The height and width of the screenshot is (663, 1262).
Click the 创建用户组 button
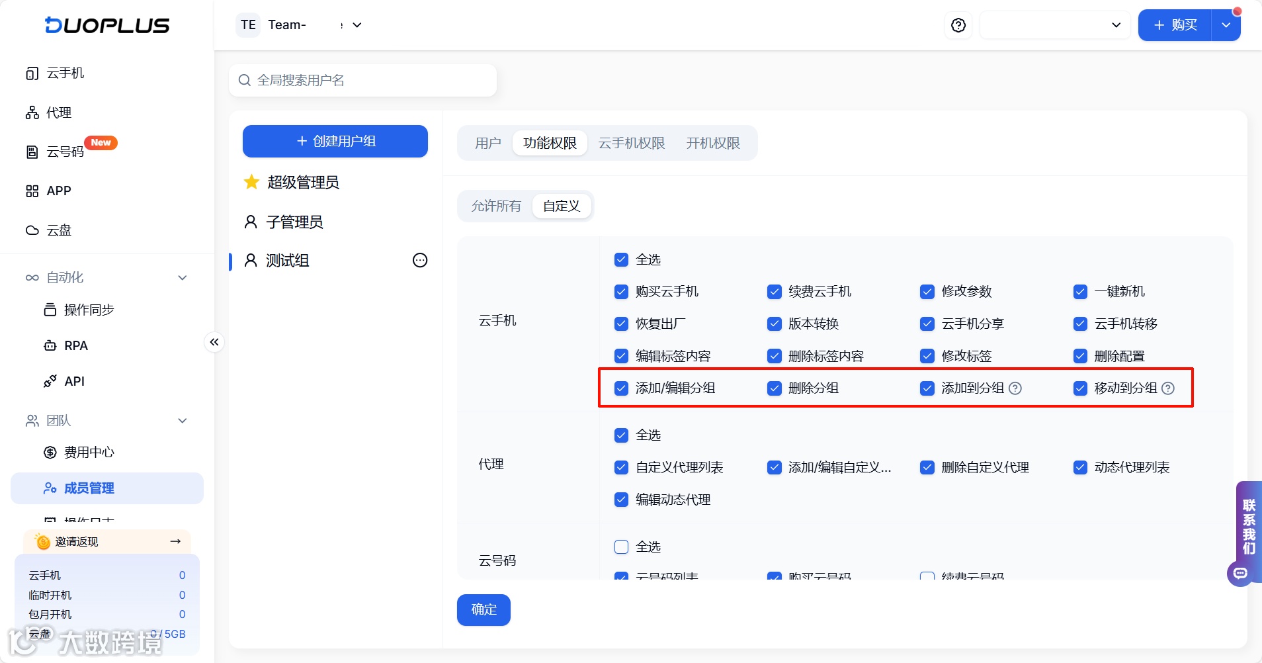(x=335, y=141)
